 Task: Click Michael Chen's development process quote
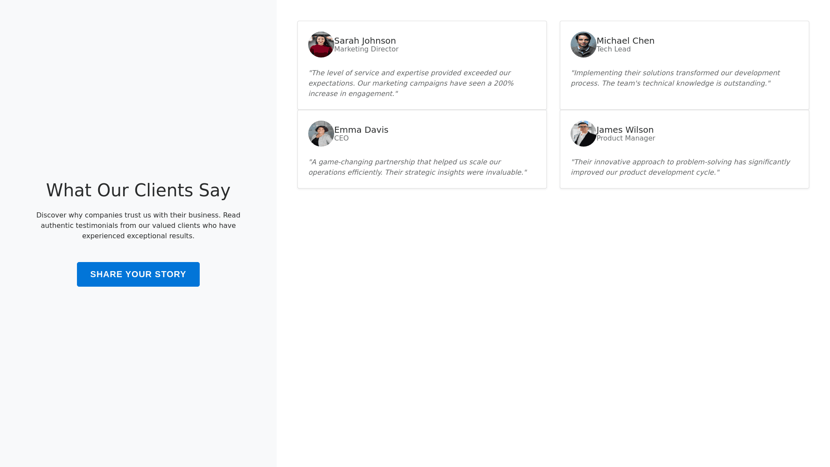pyautogui.click(x=674, y=78)
